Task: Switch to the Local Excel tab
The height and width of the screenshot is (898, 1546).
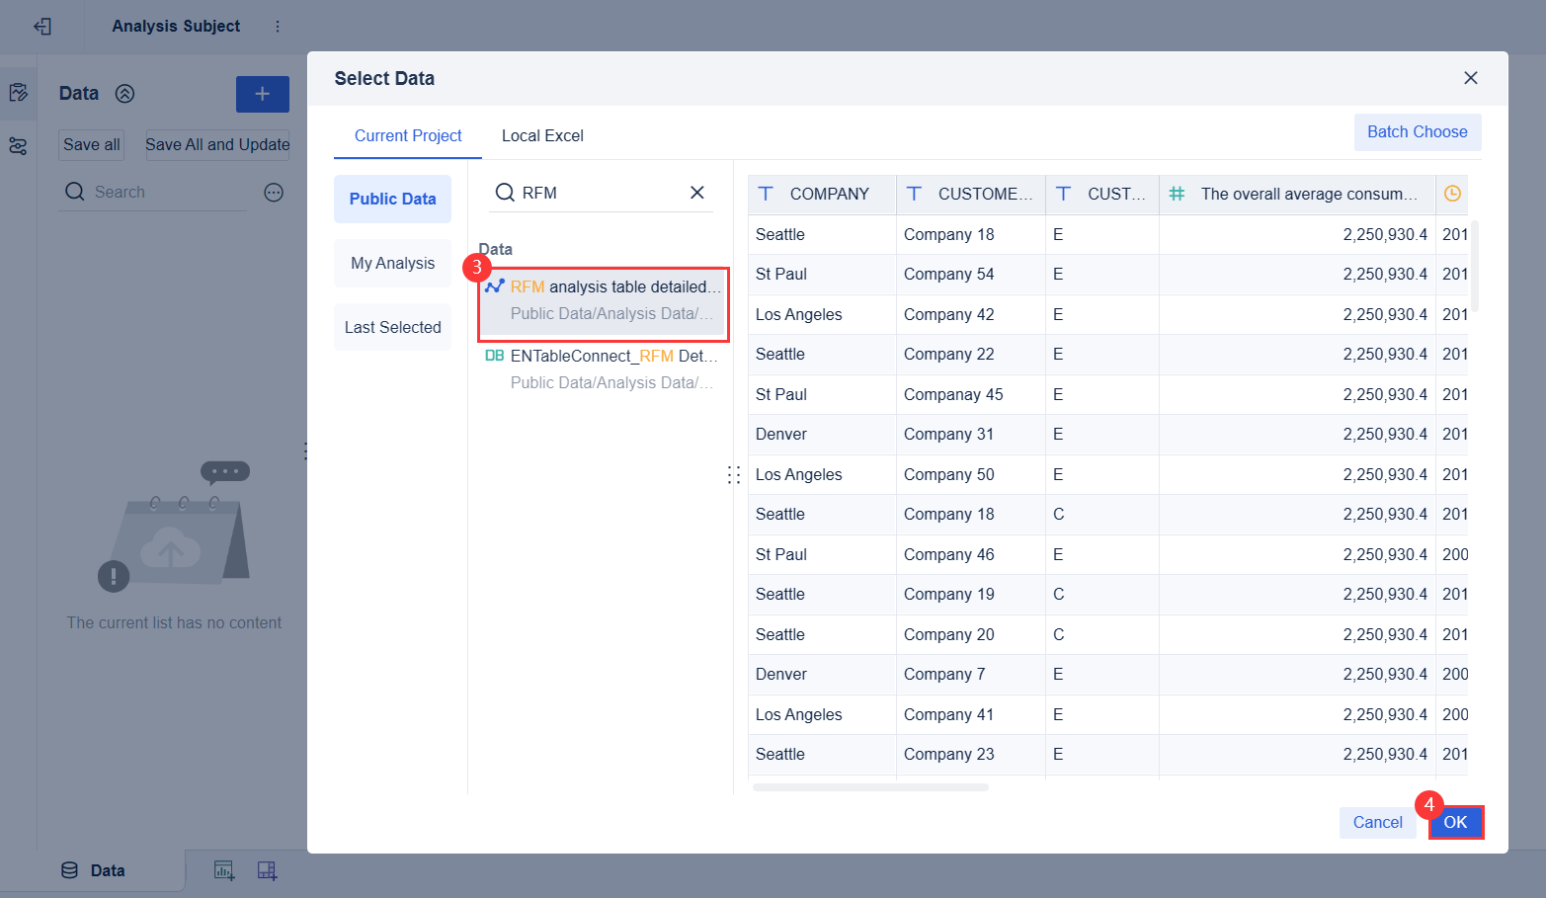Action: [x=542, y=136]
